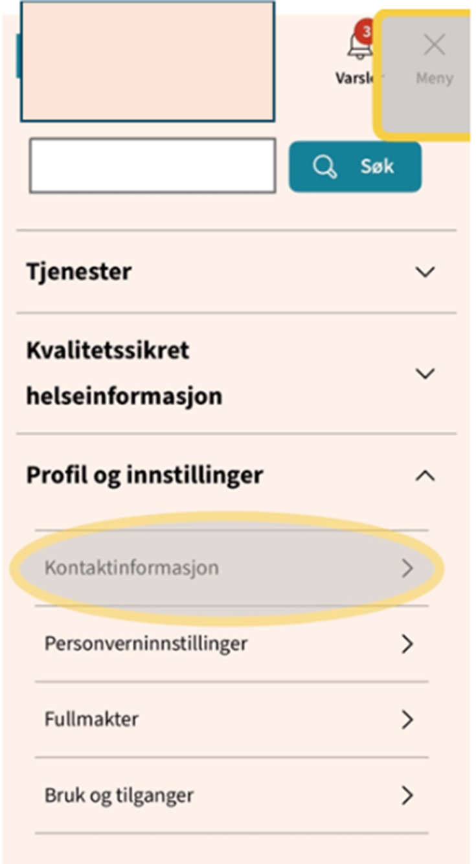Expand Kvalitetssikret helseinformasjon section
Image resolution: width=476 pixels, height=864 pixels.
(124, 373)
